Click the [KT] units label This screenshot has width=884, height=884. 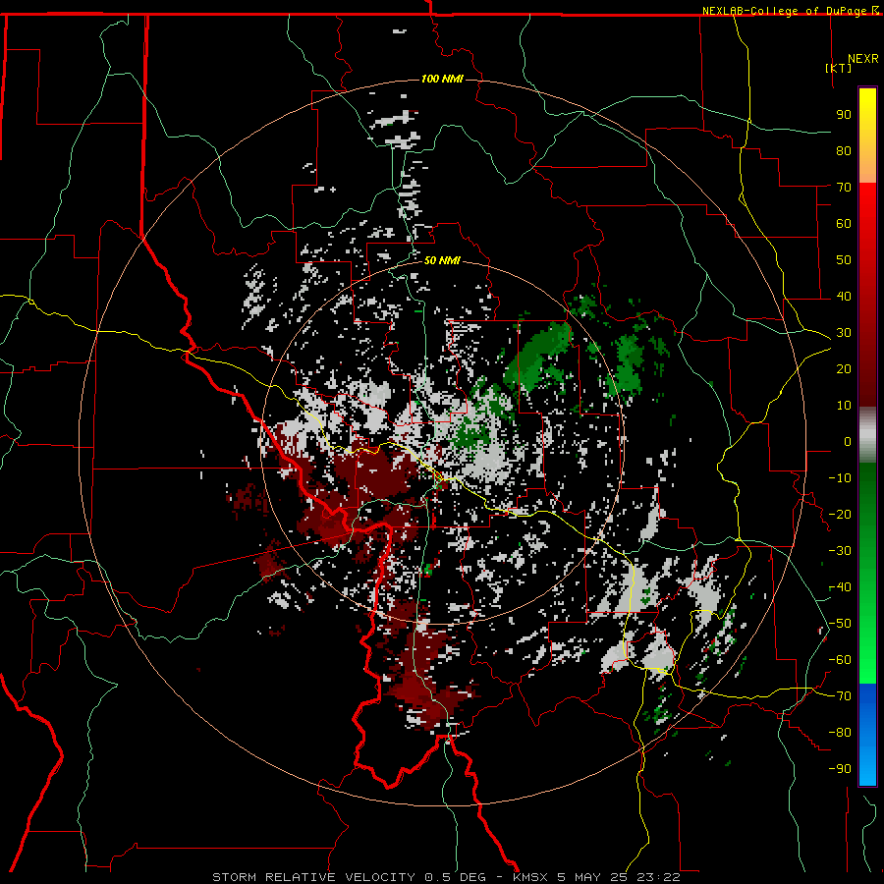tap(839, 68)
